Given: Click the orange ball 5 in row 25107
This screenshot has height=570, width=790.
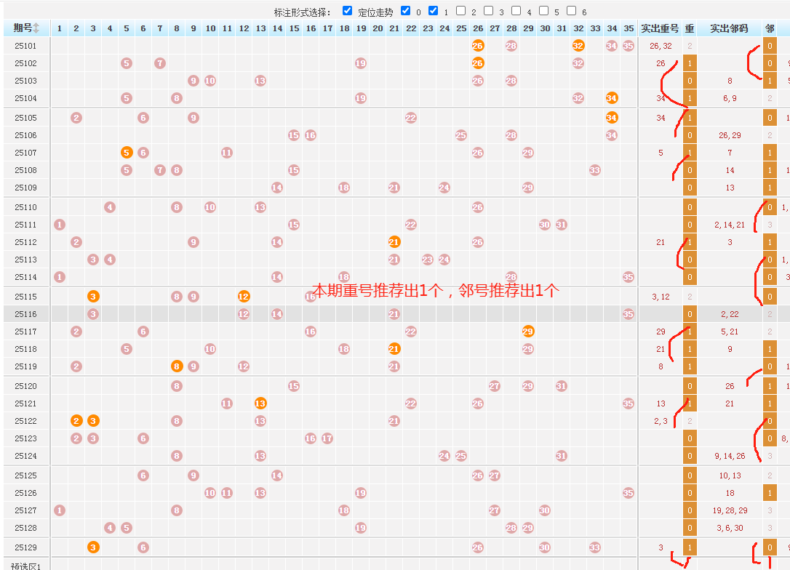Looking at the screenshot, I should (x=127, y=153).
